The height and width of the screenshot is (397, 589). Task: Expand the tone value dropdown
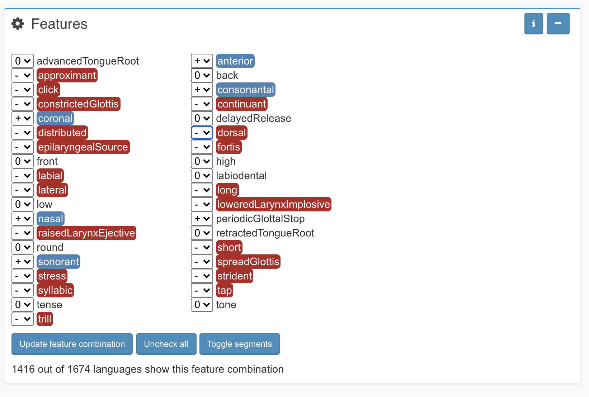point(202,305)
